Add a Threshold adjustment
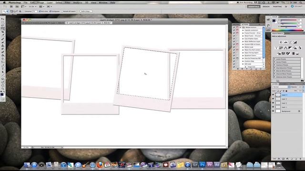Screen dimensions: 305x171 click(288, 54)
